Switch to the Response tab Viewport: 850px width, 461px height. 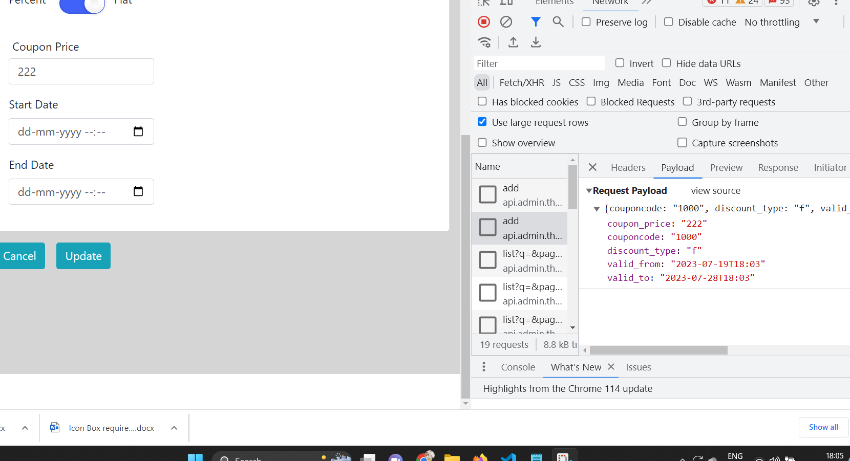point(778,167)
